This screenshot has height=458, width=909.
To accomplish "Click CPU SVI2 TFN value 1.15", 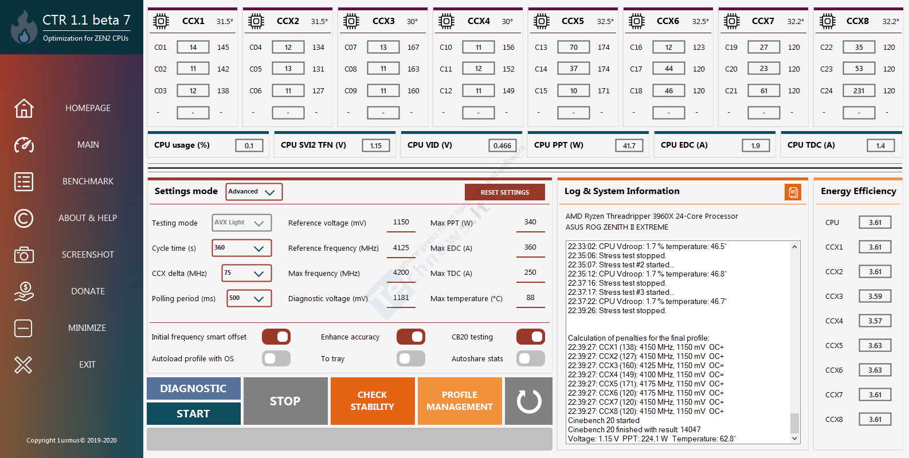I will tap(376, 145).
